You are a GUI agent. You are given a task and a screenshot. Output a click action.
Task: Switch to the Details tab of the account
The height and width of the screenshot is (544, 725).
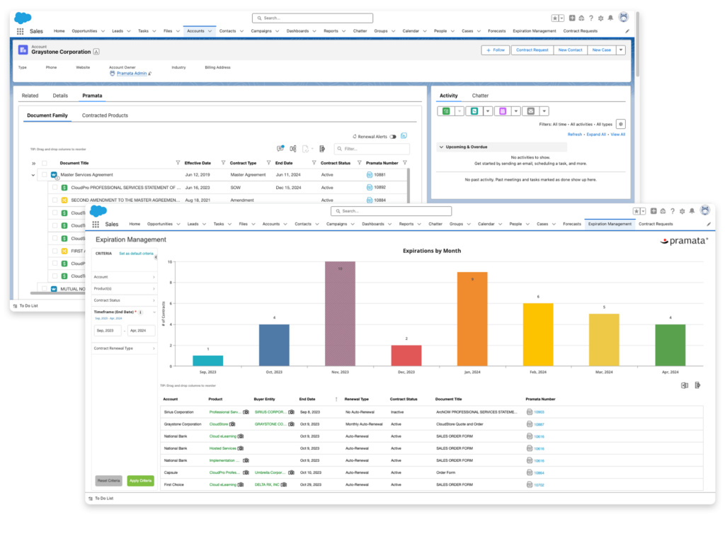[60, 96]
